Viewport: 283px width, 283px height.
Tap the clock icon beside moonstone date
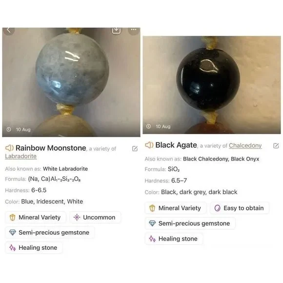(x=9, y=129)
